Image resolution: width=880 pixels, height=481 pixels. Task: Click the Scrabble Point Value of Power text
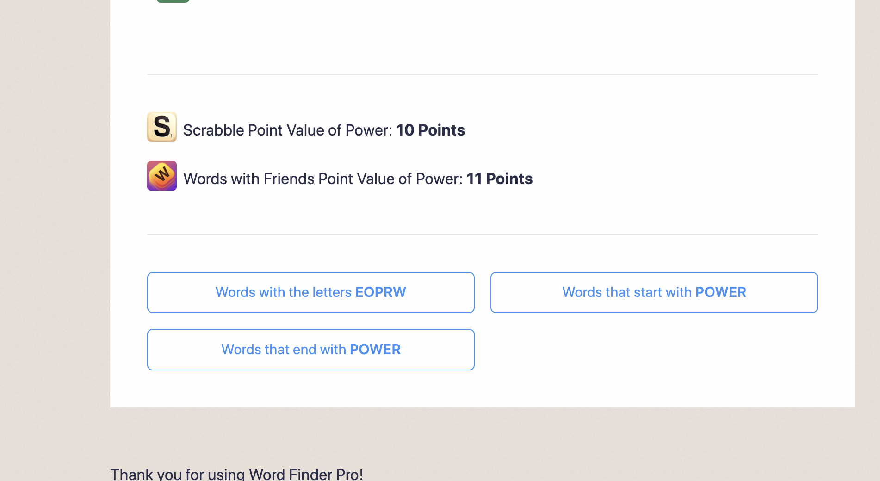(x=288, y=130)
